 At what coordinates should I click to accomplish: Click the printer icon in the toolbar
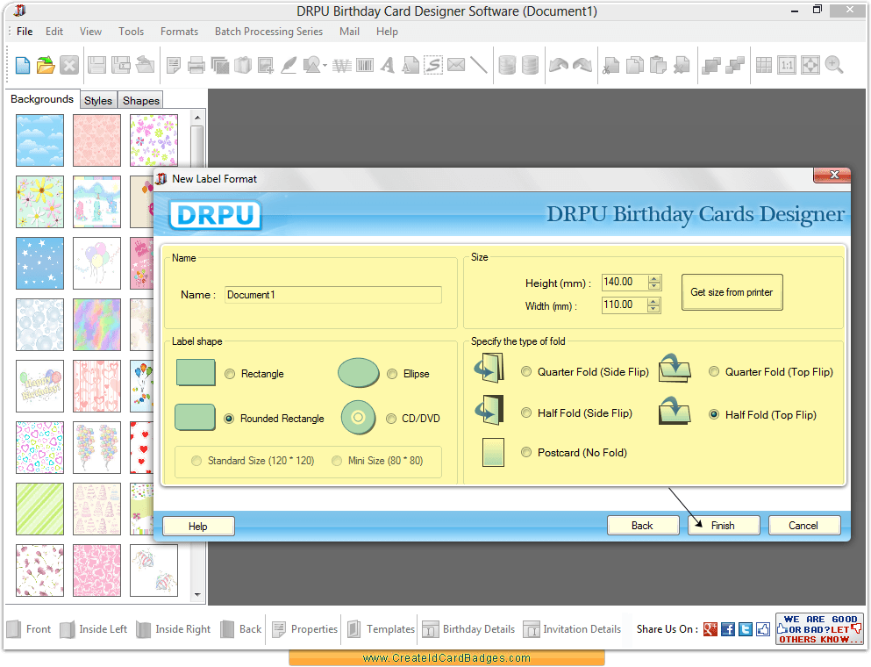[196, 66]
